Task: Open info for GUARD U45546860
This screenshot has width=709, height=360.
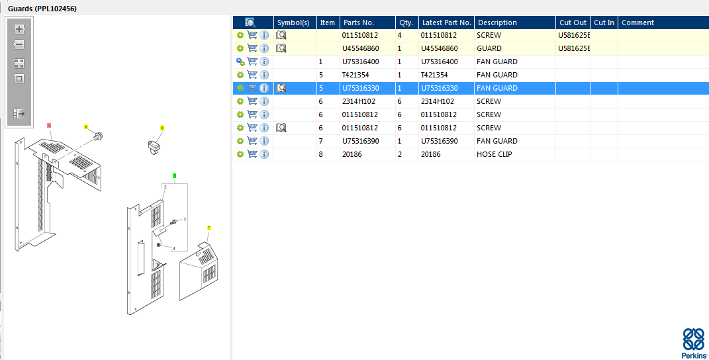Action: point(264,48)
